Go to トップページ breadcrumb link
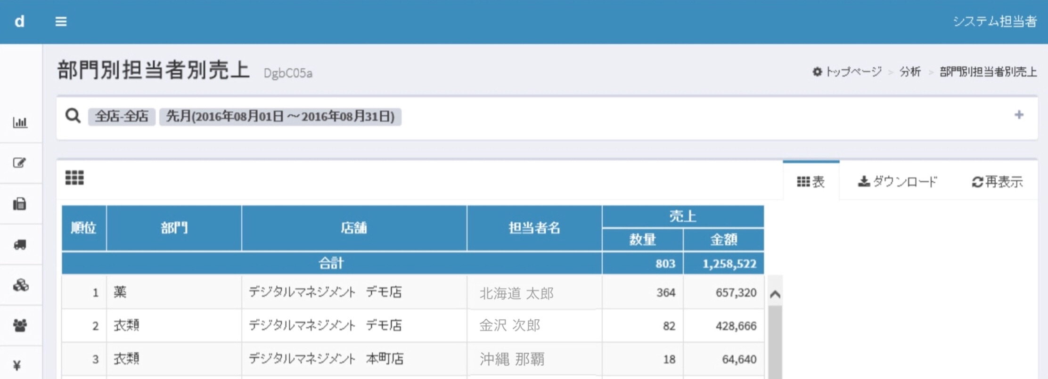 pyautogui.click(x=847, y=72)
